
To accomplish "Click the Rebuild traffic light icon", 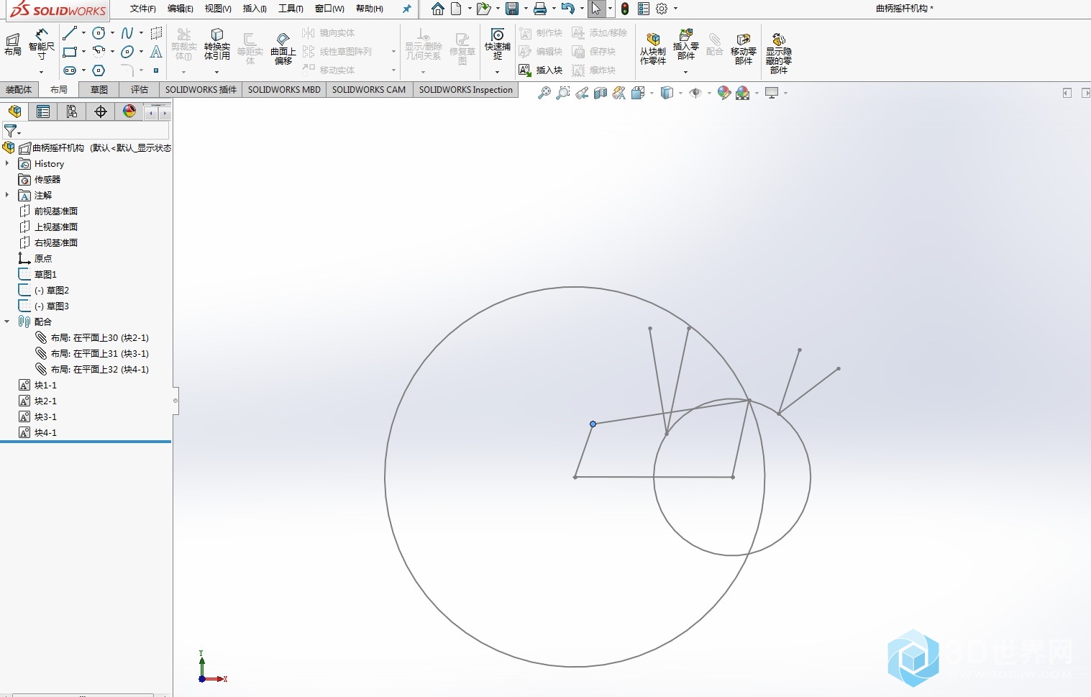I will click(625, 9).
